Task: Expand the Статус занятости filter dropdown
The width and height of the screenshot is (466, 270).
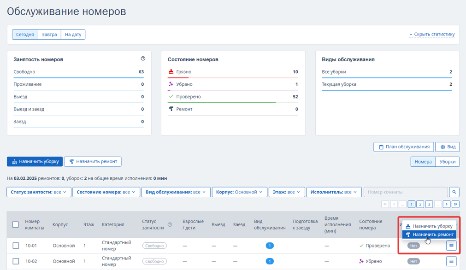Action: point(39,192)
